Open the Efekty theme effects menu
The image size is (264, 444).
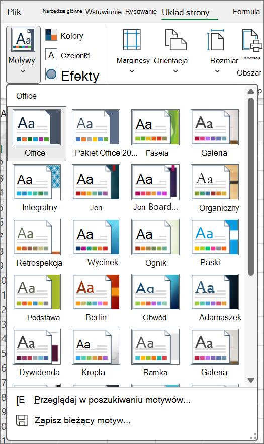72,76
